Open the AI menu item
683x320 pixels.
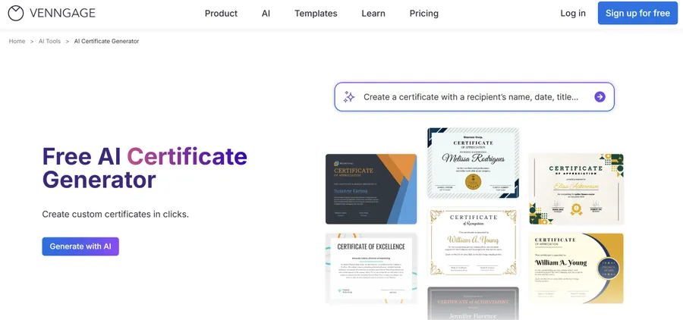click(266, 14)
